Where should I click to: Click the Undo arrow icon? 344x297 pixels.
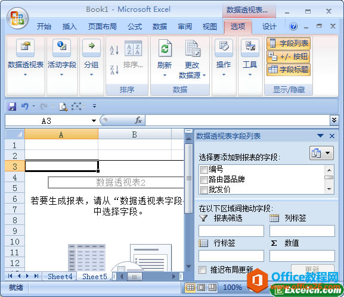point(25,107)
